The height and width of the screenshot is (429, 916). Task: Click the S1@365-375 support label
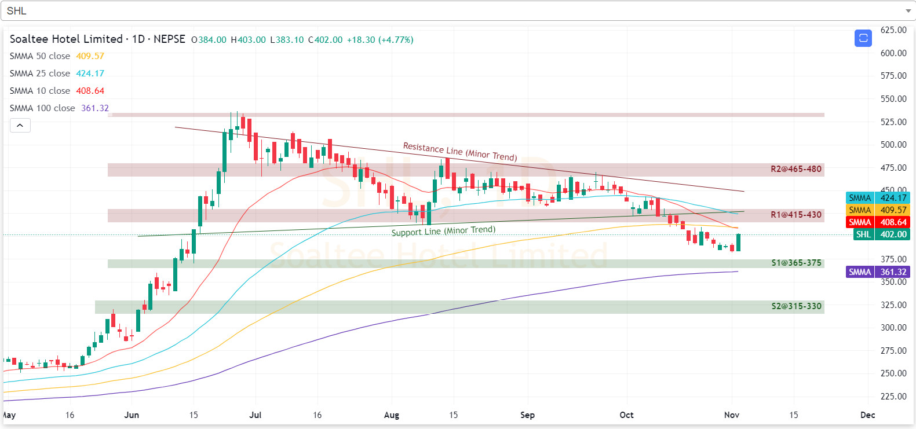point(796,263)
